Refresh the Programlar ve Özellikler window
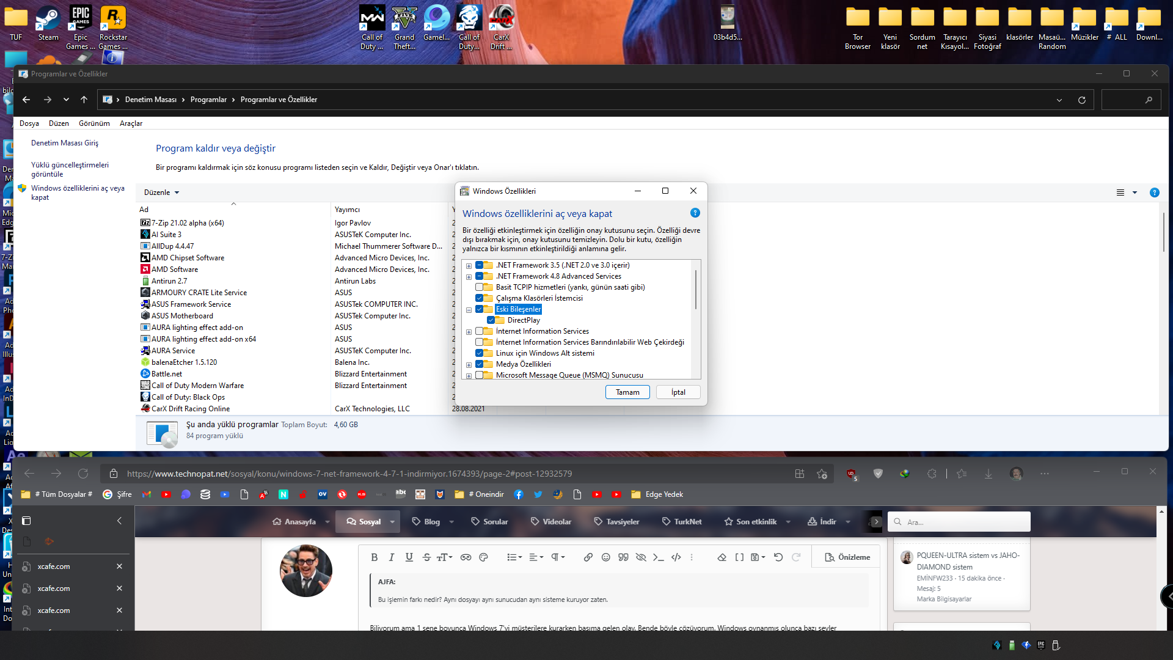 pos(1082,100)
